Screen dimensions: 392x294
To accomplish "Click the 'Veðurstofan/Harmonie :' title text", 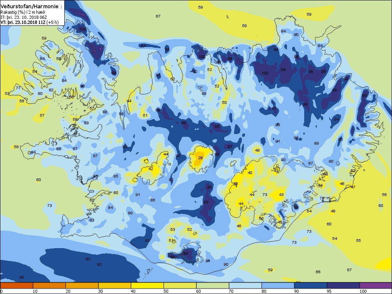I will click(31, 7).
